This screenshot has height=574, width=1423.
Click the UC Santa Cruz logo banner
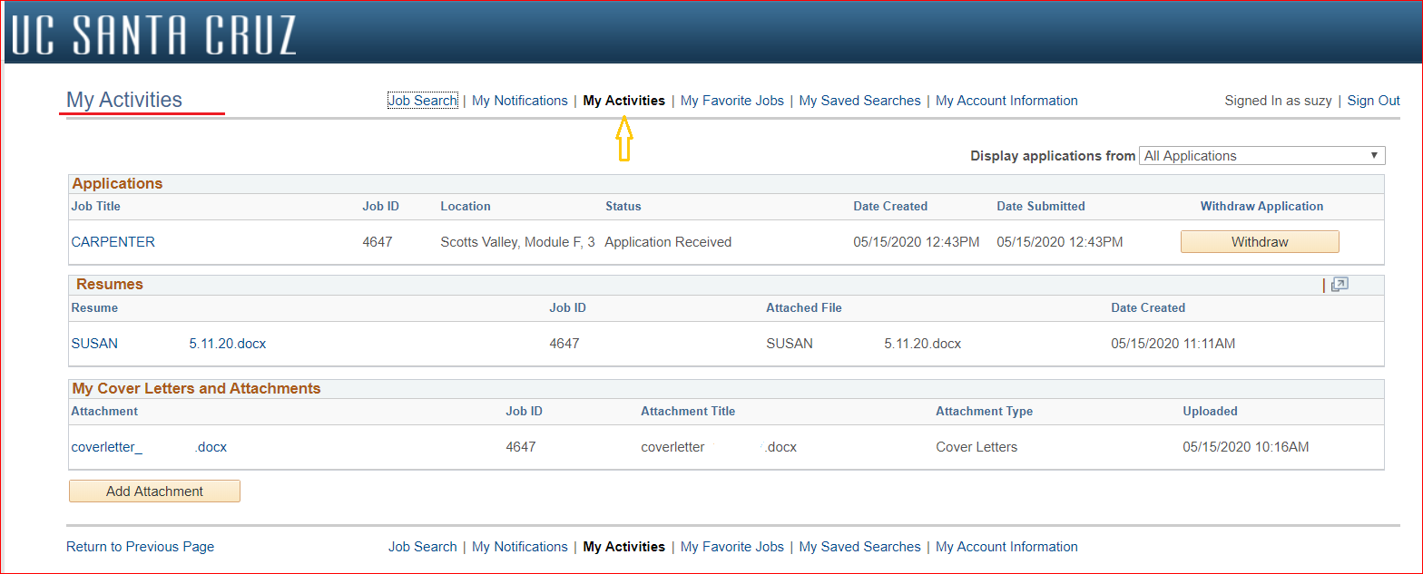pyautogui.click(x=154, y=34)
